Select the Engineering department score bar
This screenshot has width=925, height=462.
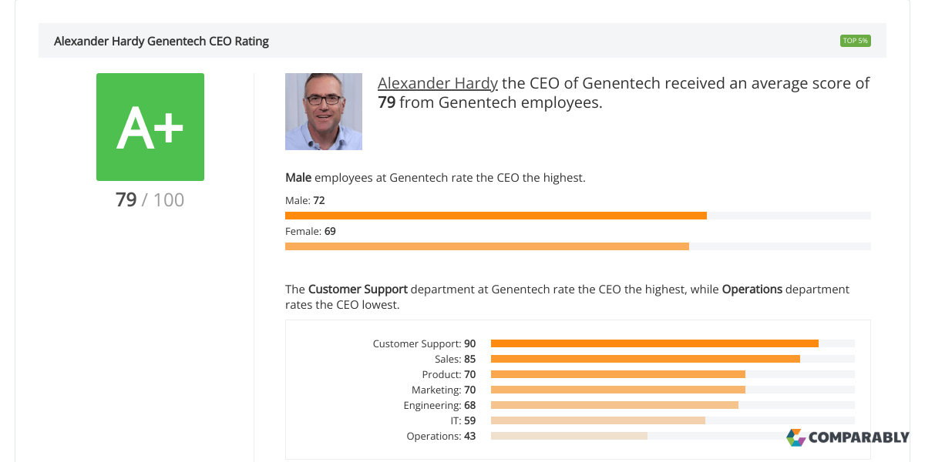coord(614,405)
